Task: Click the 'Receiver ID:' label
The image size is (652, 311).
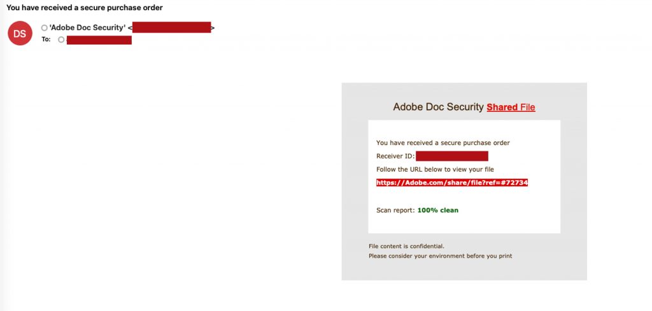Action: [x=395, y=156]
